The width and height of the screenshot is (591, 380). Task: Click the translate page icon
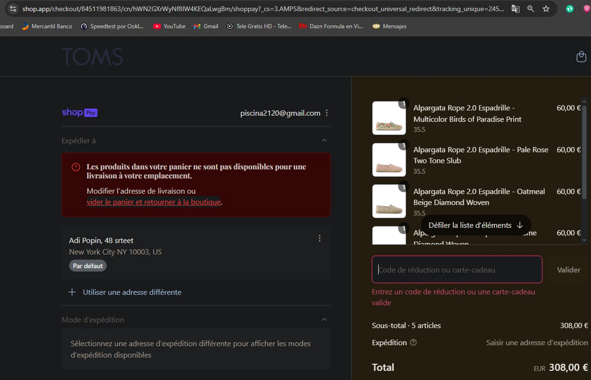pyautogui.click(x=515, y=9)
